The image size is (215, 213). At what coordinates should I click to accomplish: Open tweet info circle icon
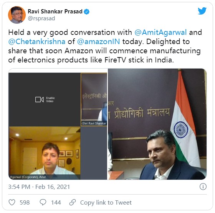pos(203,187)
